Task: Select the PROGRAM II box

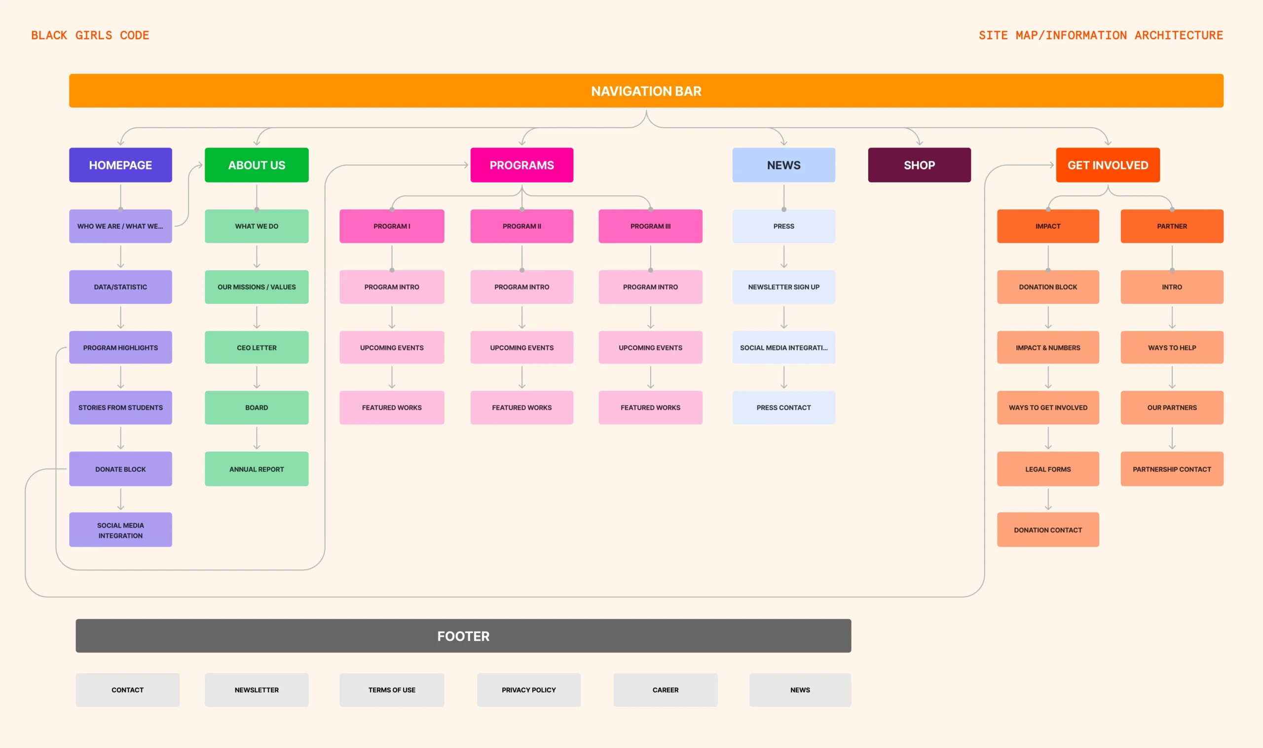Action: 522,226
